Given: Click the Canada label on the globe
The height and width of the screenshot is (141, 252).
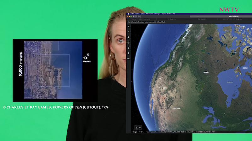Looking at the screenshot, I should [206, 72].
